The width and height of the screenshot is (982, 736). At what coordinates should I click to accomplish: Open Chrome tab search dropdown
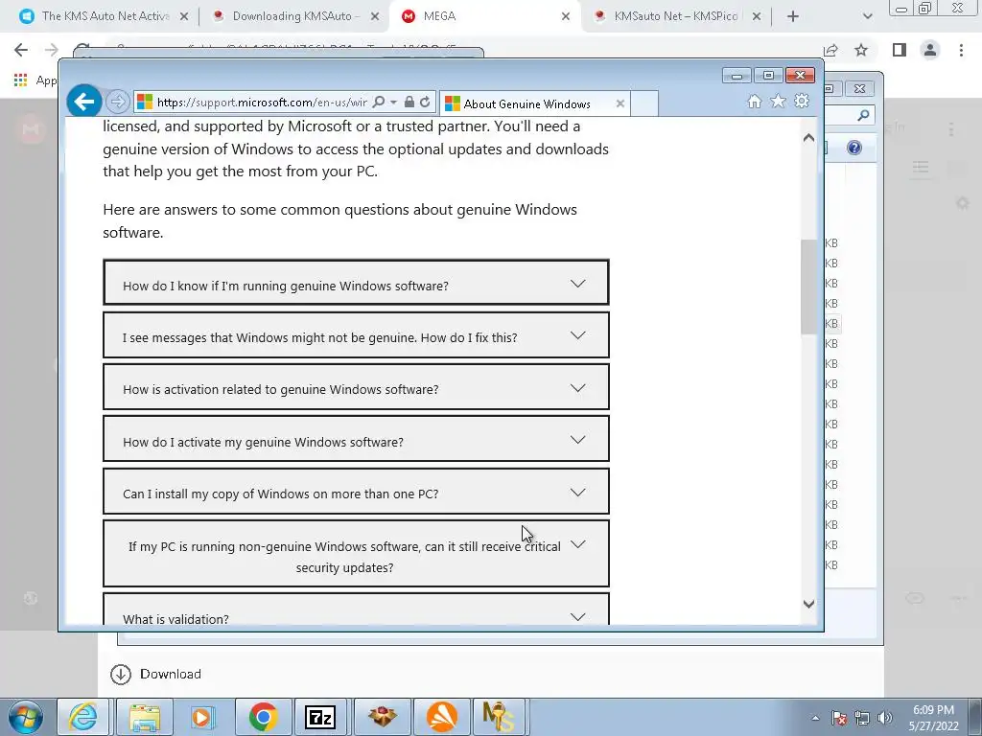(x=867, y=16)
